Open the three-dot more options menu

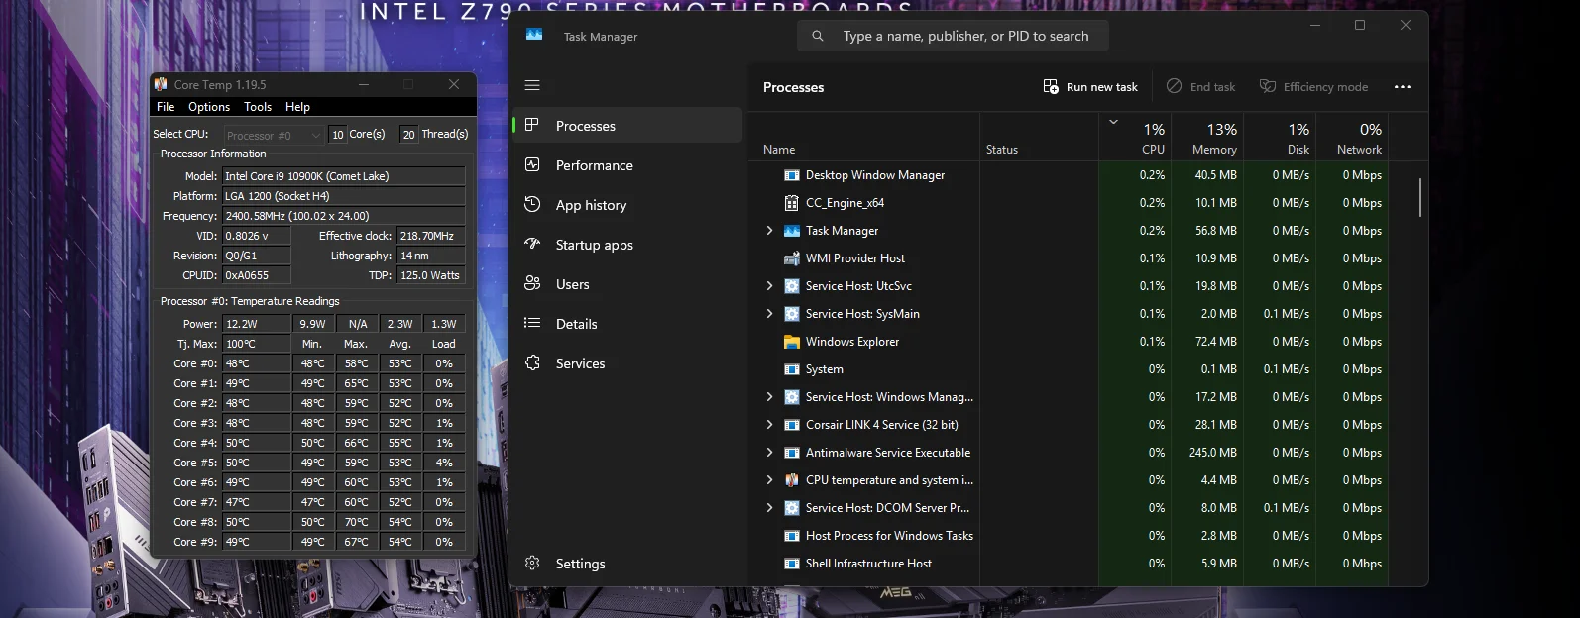[x=1402, y=87]
